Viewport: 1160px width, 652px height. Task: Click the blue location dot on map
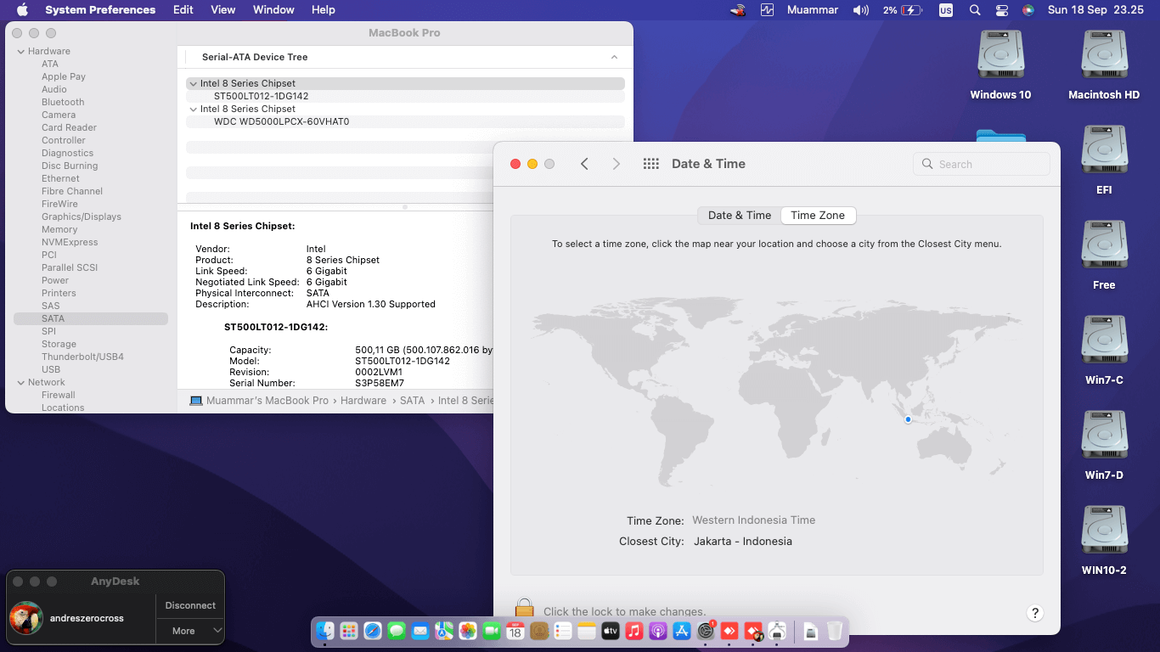[908, 419]
